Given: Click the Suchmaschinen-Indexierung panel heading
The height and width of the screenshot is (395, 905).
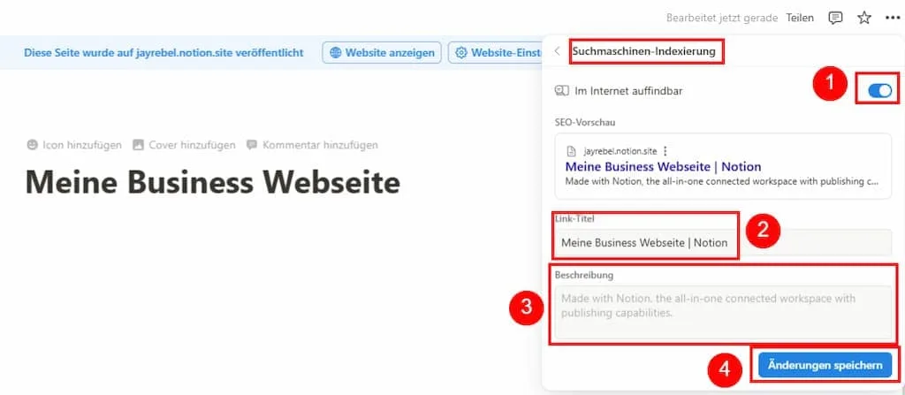Looking at the screenshot, I should coord(643,51).
